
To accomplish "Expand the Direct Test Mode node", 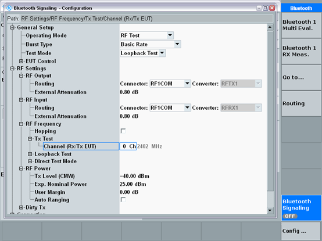I will coord(30,161).
